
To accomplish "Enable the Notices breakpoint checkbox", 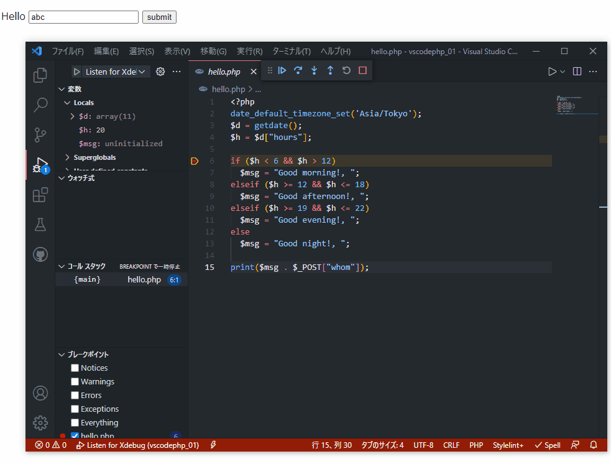I will pyautogui.click(x=75, y=368).
